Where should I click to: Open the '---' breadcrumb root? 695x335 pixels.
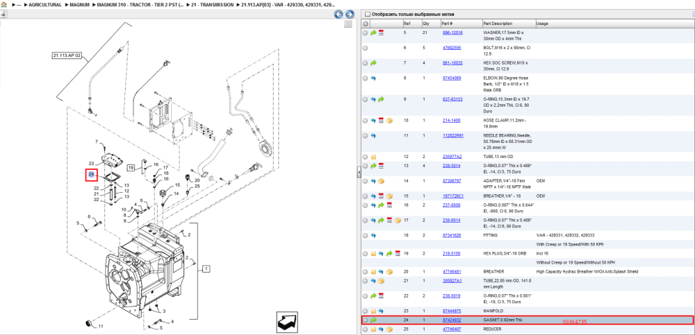tap(19, 4)
